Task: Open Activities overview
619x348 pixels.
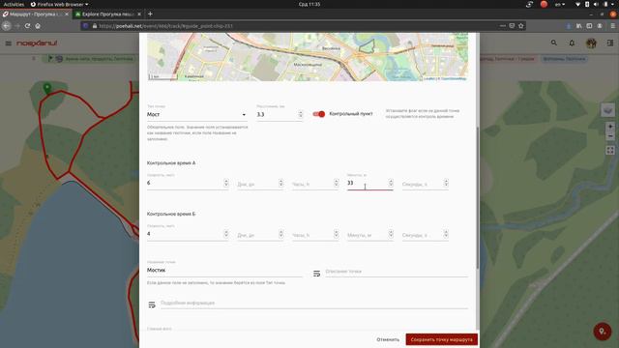Action: [x=14, y=4]
